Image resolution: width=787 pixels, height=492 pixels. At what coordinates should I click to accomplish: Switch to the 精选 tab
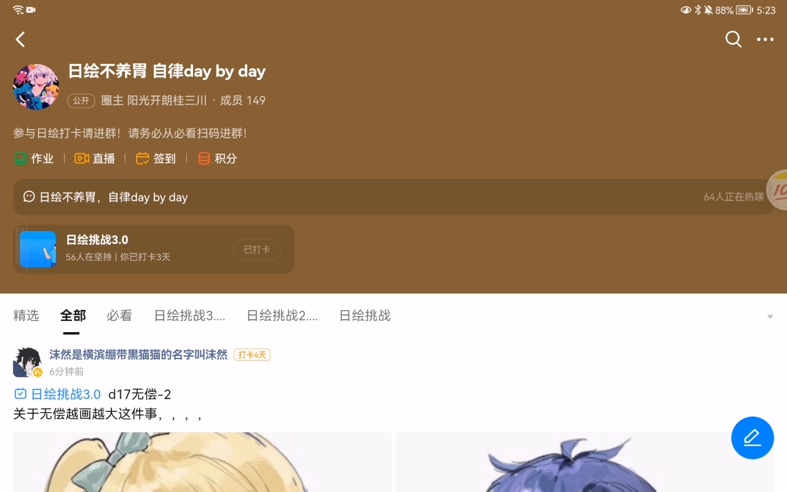tap(26, 315)
